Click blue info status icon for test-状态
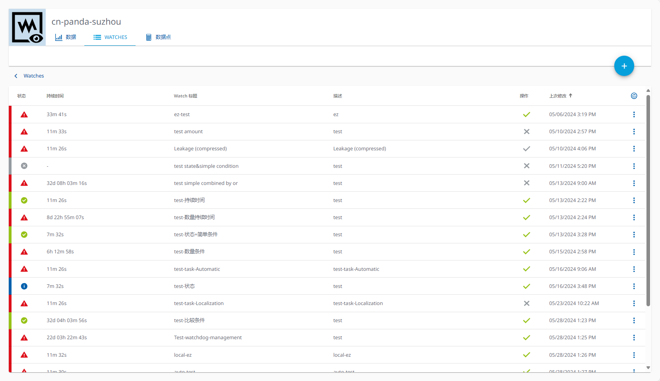Screen dimensions: 660x381 [24, 286]
